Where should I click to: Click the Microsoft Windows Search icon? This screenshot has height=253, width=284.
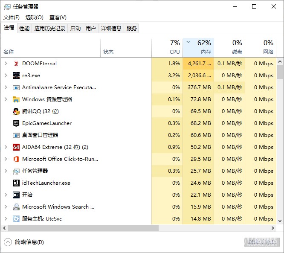coord(16,207)
